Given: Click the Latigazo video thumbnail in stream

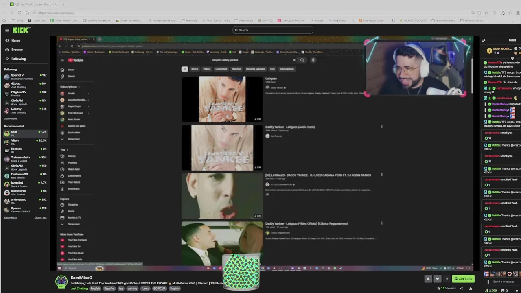Looking at the screenshot, I should click(x=222, y=99).
